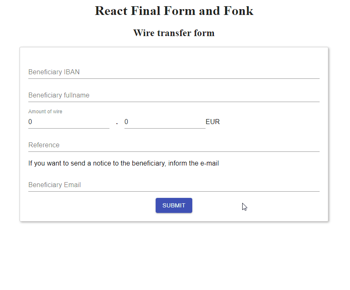Click blank space right of the EUR label
The width and height of the screenshot is (350, 290).
[x=271, y=122]
